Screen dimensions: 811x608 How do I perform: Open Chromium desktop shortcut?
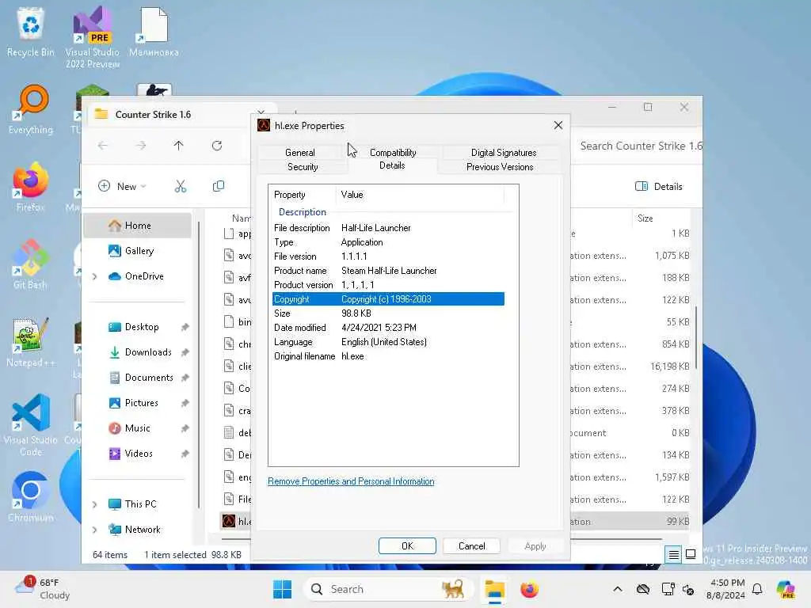point(31,496)
